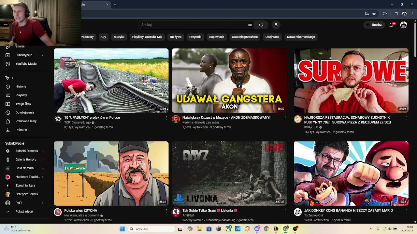Open the Chrome extensions puzzle icon
This screenshot has width=417, height=234.
pos(385,14)
